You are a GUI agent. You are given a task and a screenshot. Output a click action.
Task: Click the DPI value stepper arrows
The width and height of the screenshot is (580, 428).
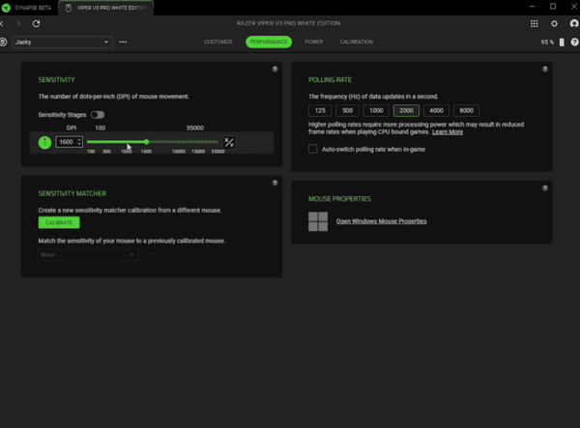[x=80, y=142]
